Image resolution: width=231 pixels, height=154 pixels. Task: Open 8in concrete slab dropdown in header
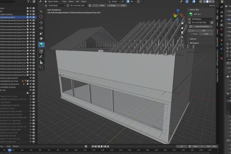click(x=79, y=6)
